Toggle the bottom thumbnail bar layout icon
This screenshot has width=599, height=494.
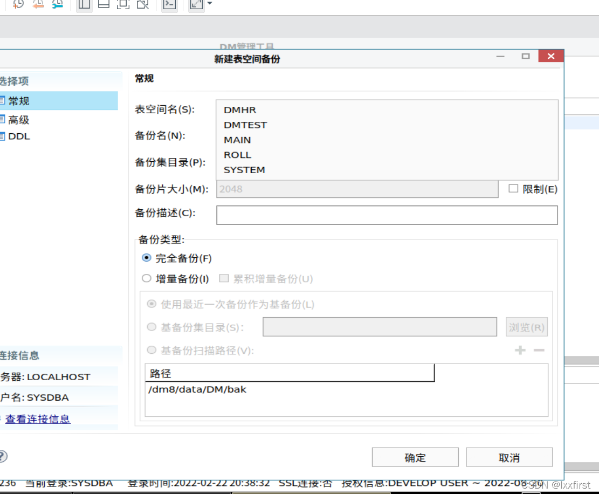[x=104, y=4]
